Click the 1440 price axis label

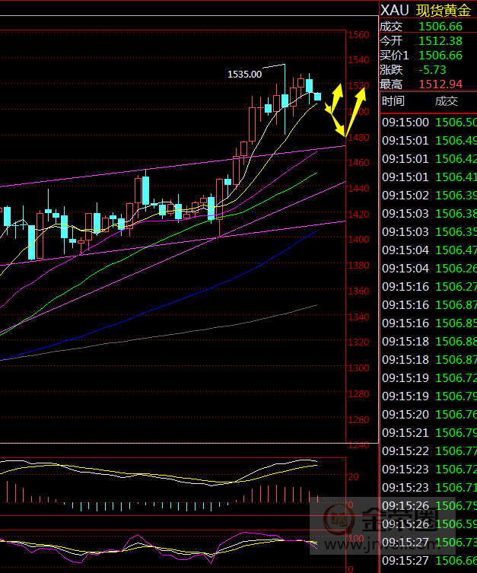[x=358, y=189]
